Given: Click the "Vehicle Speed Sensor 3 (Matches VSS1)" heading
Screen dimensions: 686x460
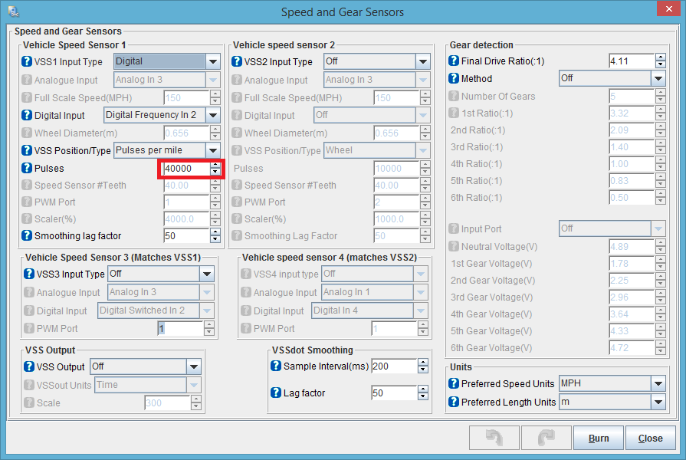Looking at the screenshot, I should pos(113,258).
